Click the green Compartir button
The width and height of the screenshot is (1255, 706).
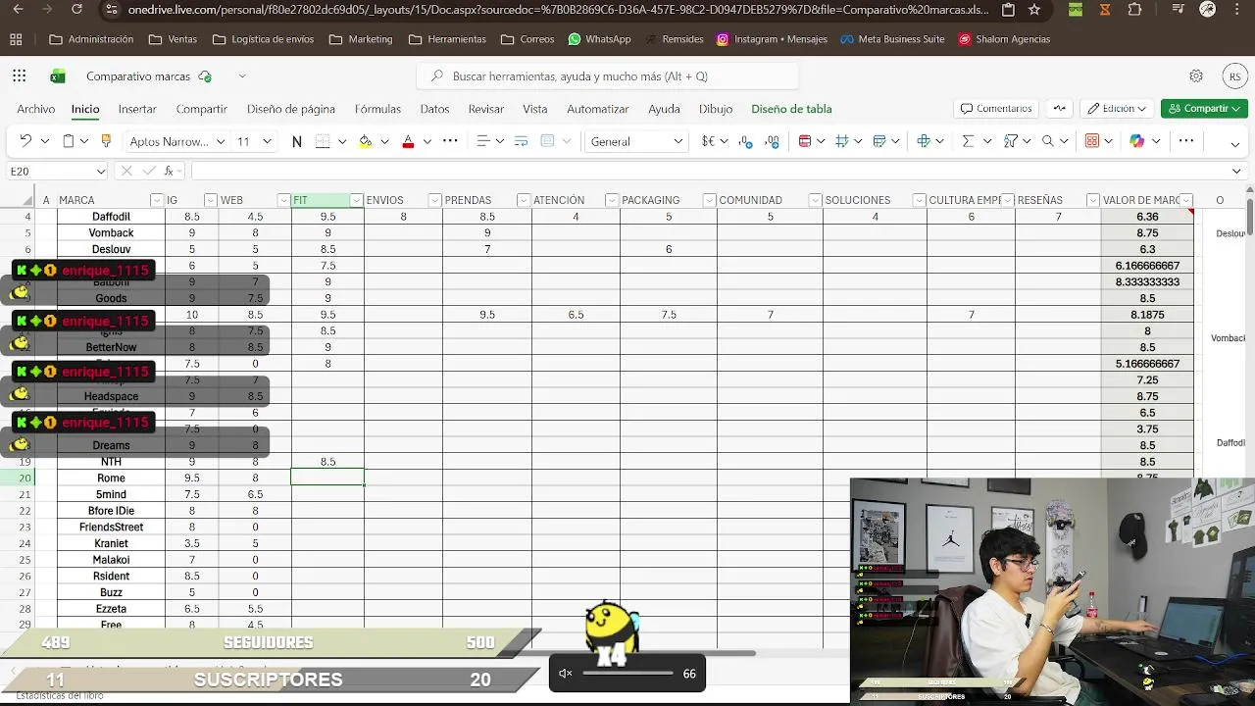tap(1204, 109)
